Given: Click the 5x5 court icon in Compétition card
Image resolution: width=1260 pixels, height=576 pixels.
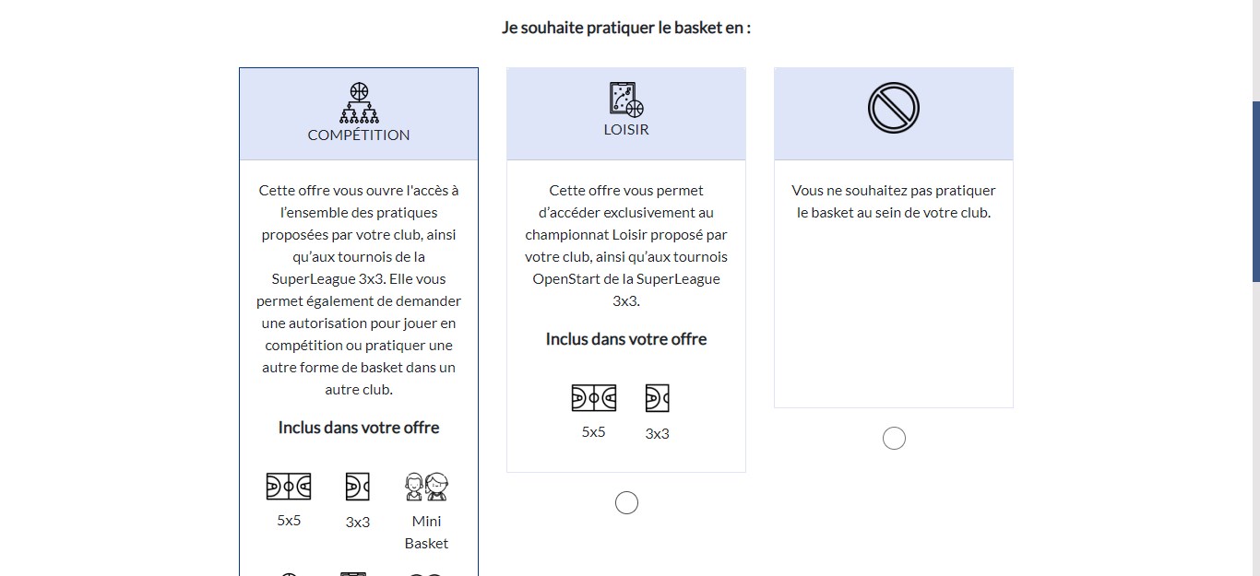Looking at the screenshot, I should coord(289,487).
